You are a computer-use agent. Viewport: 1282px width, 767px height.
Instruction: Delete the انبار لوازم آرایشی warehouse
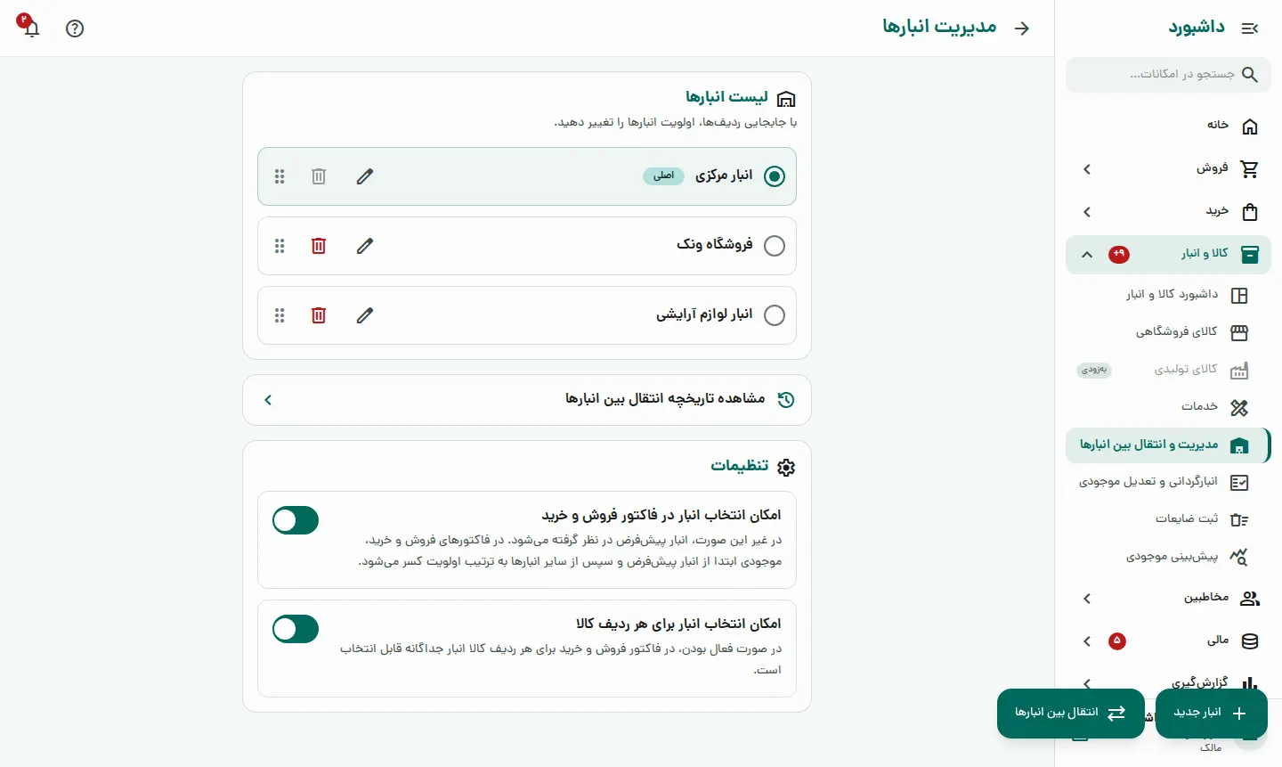[319, 315]
